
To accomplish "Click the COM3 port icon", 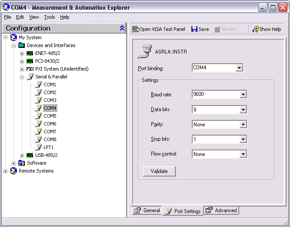I will pos(38,100).
